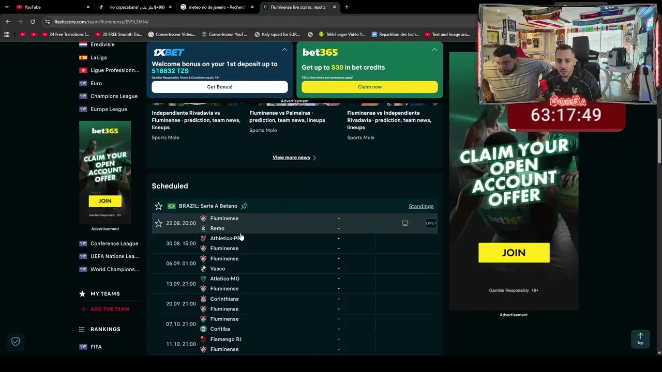
Task: Select the 13.09. 21:00 match time
Action: click(x=181, y=284)
